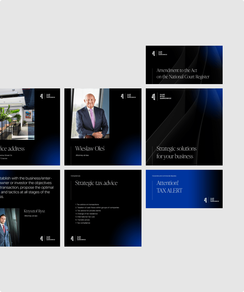The width and height of the screenshot is (244, 292).
Task: Click the logo on the blue TAX ALERT card
Action: (x=211, y=200)
